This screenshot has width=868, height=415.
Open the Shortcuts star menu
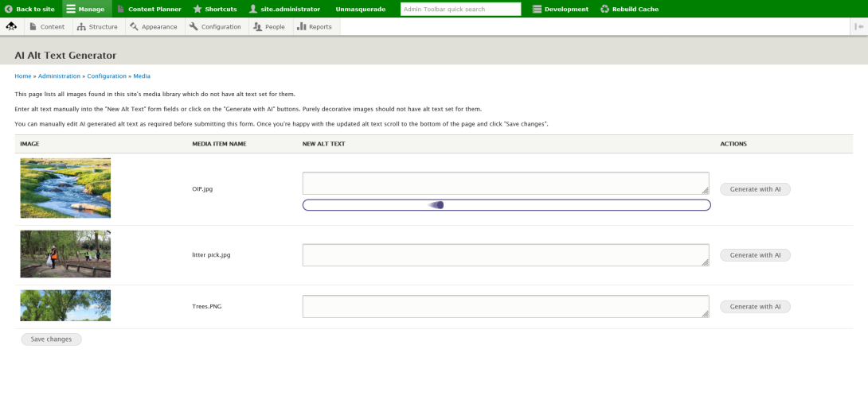215,9
